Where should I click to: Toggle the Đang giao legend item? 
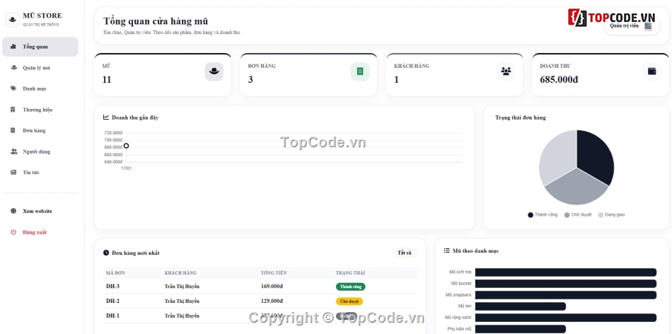coord(611,215)
